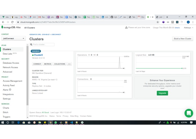Switch to WhatsApp on the taskbar
Viewport: 196px width, 139px height.
(56, 122)
